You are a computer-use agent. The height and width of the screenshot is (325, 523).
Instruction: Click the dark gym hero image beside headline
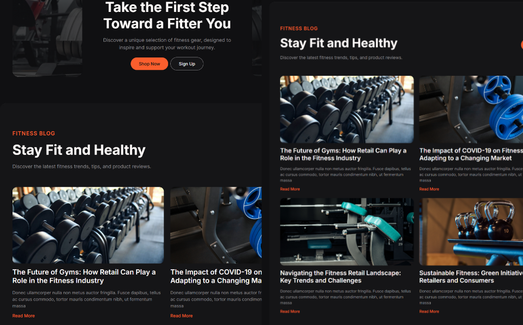coord(47,38)
